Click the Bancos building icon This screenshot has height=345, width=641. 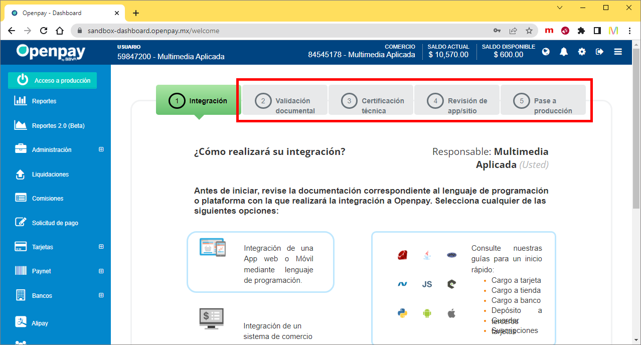tap(21, 295)
